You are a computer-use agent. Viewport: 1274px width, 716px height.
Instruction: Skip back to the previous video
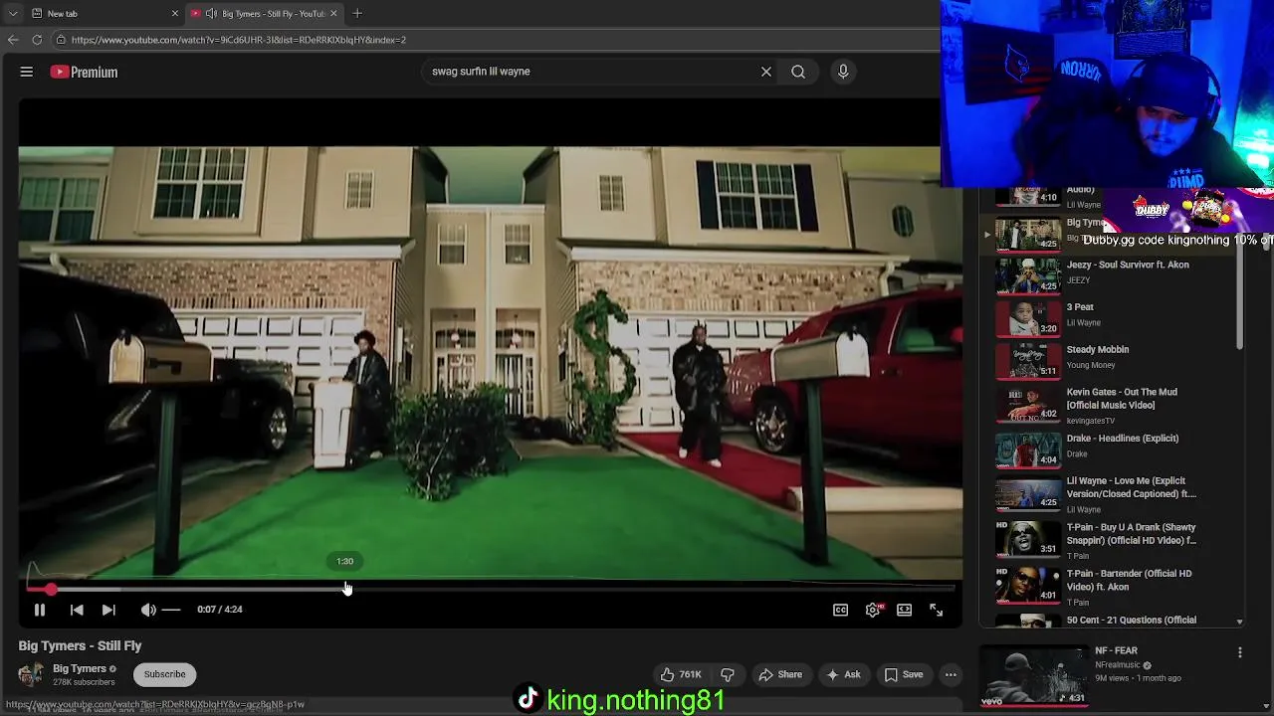77,610
